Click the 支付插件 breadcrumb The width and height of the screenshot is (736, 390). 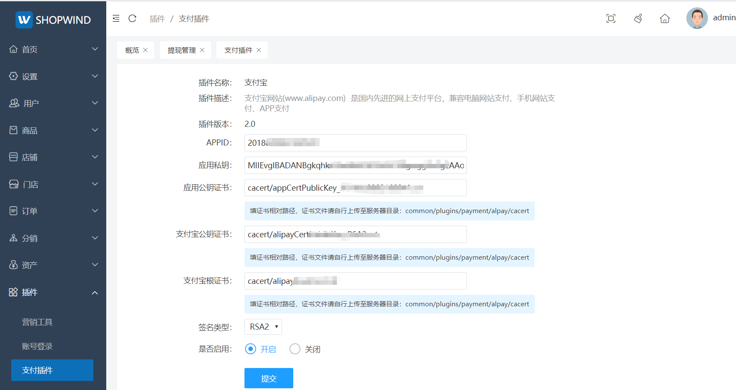(x=194, y=19)
